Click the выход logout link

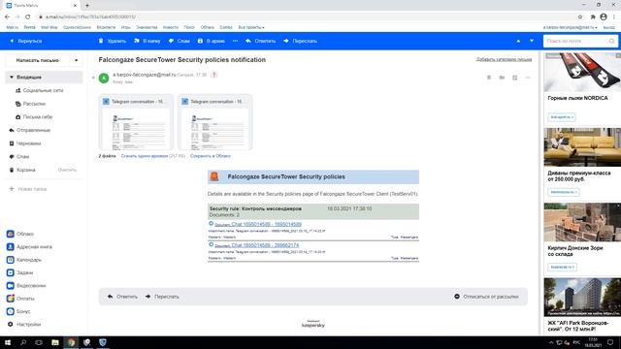pos(608,27)
